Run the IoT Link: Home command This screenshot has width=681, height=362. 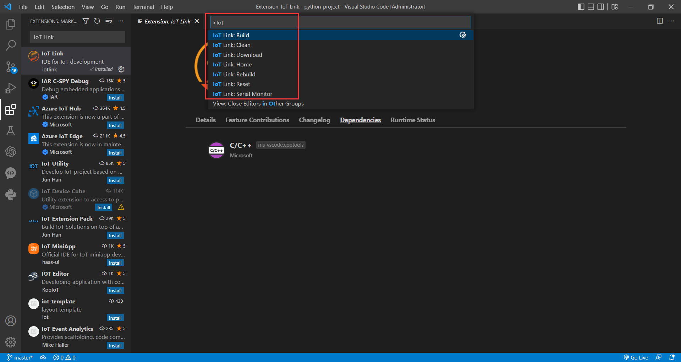click(x=340, y=64)
